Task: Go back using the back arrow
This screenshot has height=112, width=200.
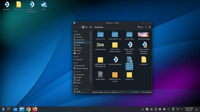Action: pyautogui.click(x=75, y=27)
